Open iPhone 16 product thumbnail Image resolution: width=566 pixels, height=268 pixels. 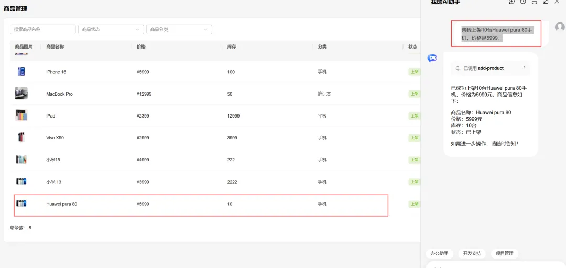pos(21,72)
